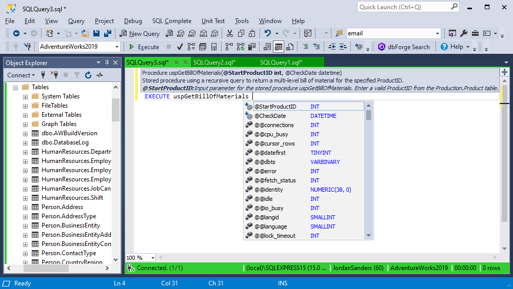The width and height of the screenshot is (513, 289).
Task: Toggle Results to File mode
Action: tap(289, 47)
